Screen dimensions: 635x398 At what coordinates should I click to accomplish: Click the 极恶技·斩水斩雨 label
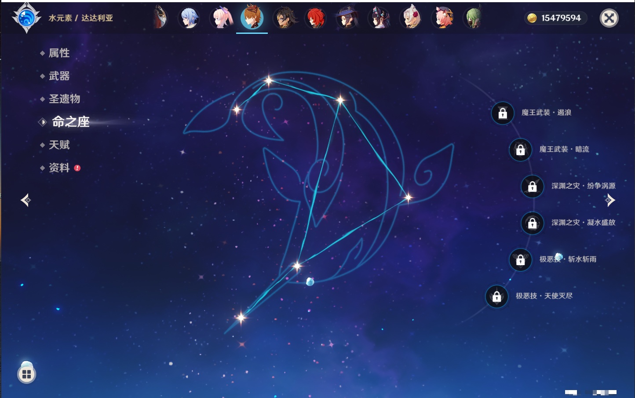(x=568, y=259)
